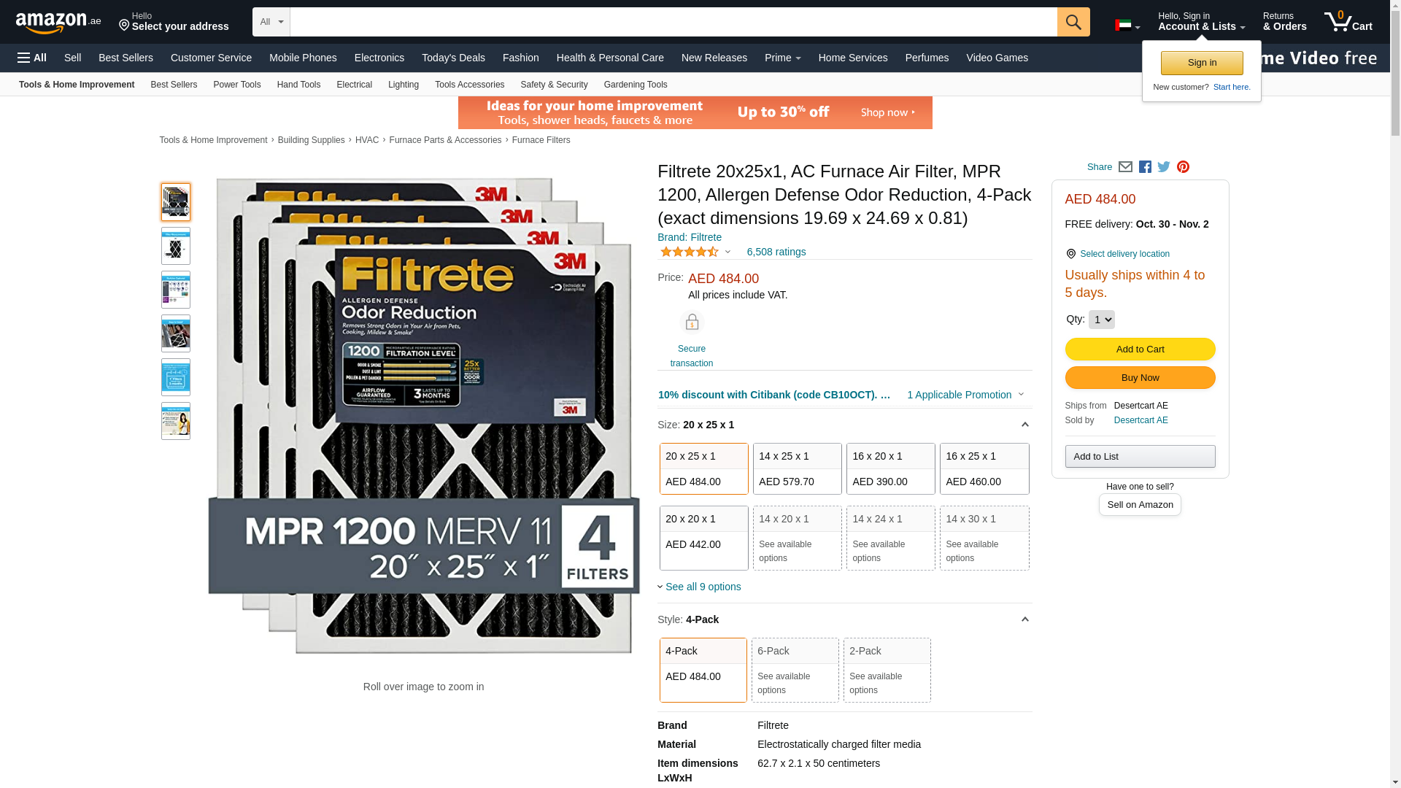Click the main search input field
The height and width of the screenshot is (788, 1401).
pos(674,22)
